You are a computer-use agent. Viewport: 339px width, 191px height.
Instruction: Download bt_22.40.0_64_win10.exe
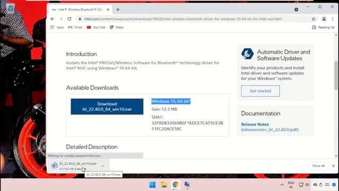(x=107, y=107)
